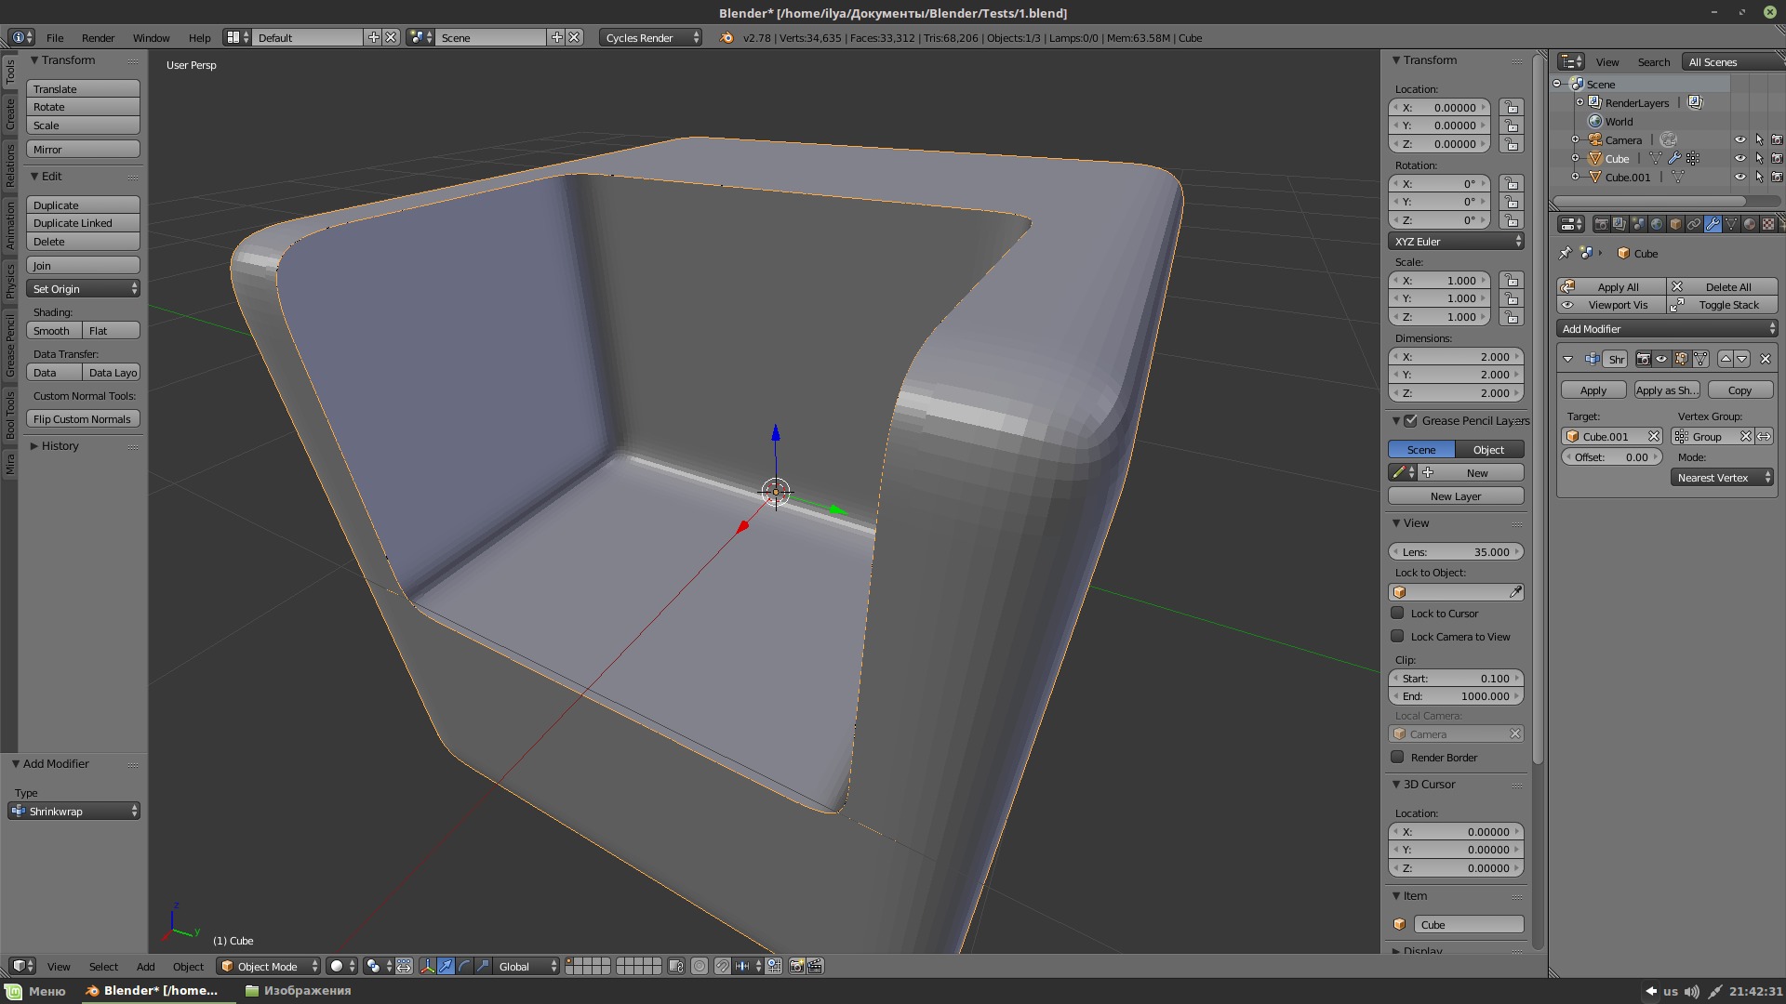The width and height of the screenshot is (1786, 1004).
Task: Click the Window menu item
Action: [x=151, y=37]
